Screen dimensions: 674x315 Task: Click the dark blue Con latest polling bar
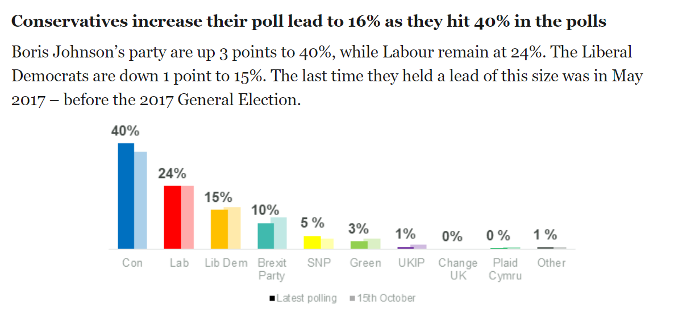[126, 196]
